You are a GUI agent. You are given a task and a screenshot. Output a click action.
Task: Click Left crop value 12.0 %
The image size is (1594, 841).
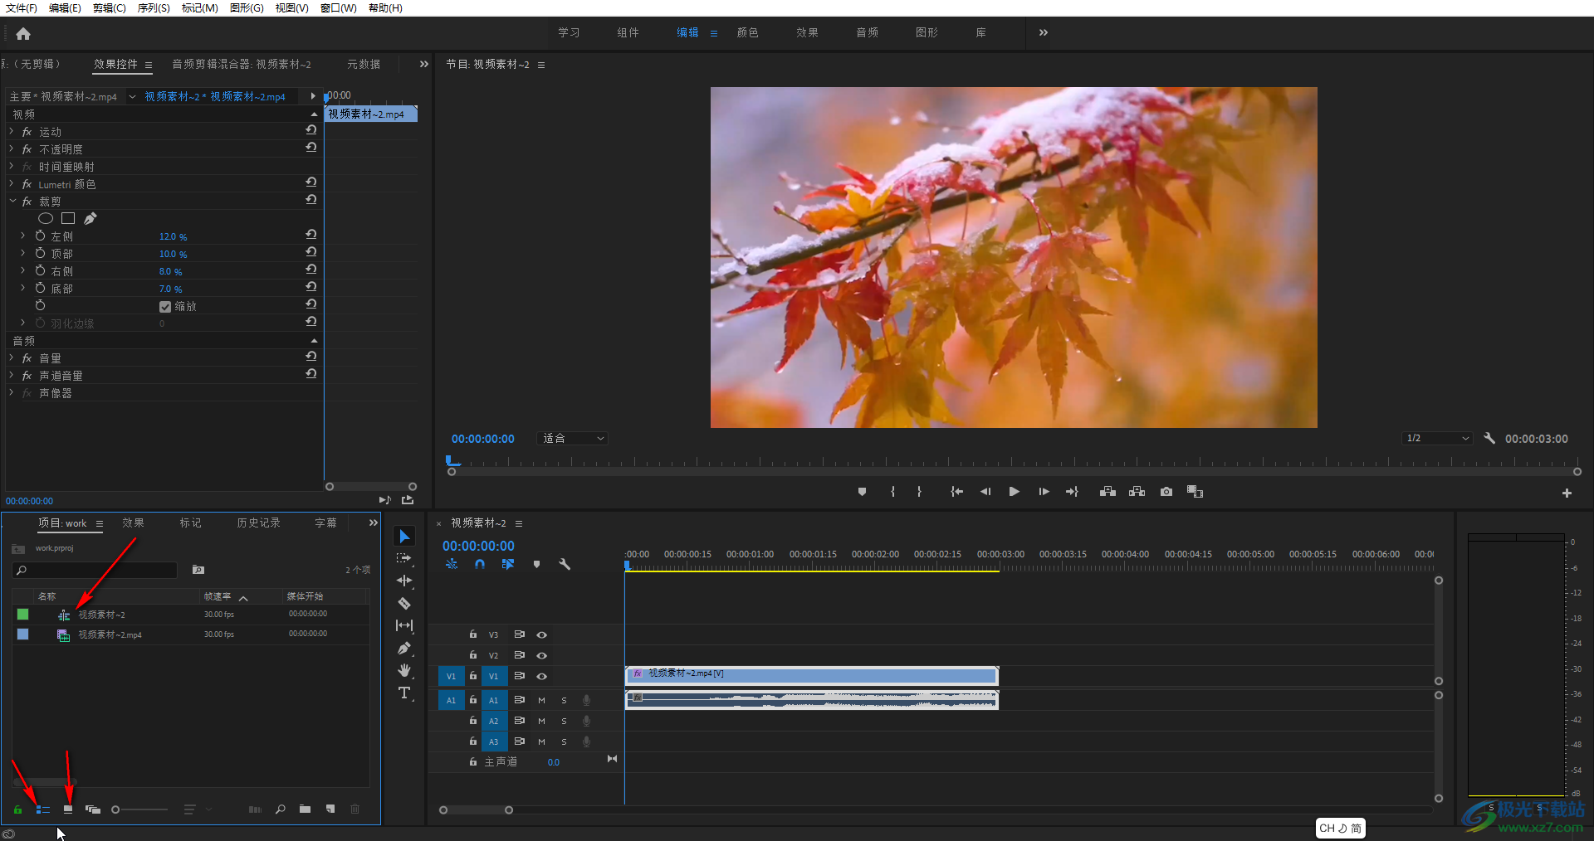pyautogui.click(x=173, y=236)
